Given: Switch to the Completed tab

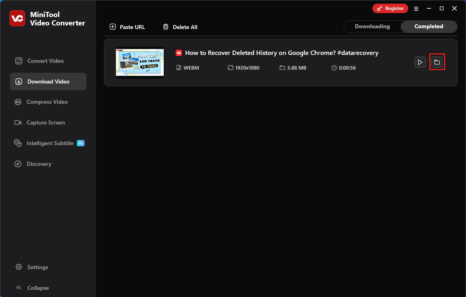Looking at the screenshot, I should click(x=429, y=26).
